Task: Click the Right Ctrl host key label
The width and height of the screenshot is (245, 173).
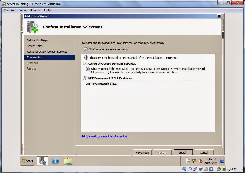Action: (232, 169)
